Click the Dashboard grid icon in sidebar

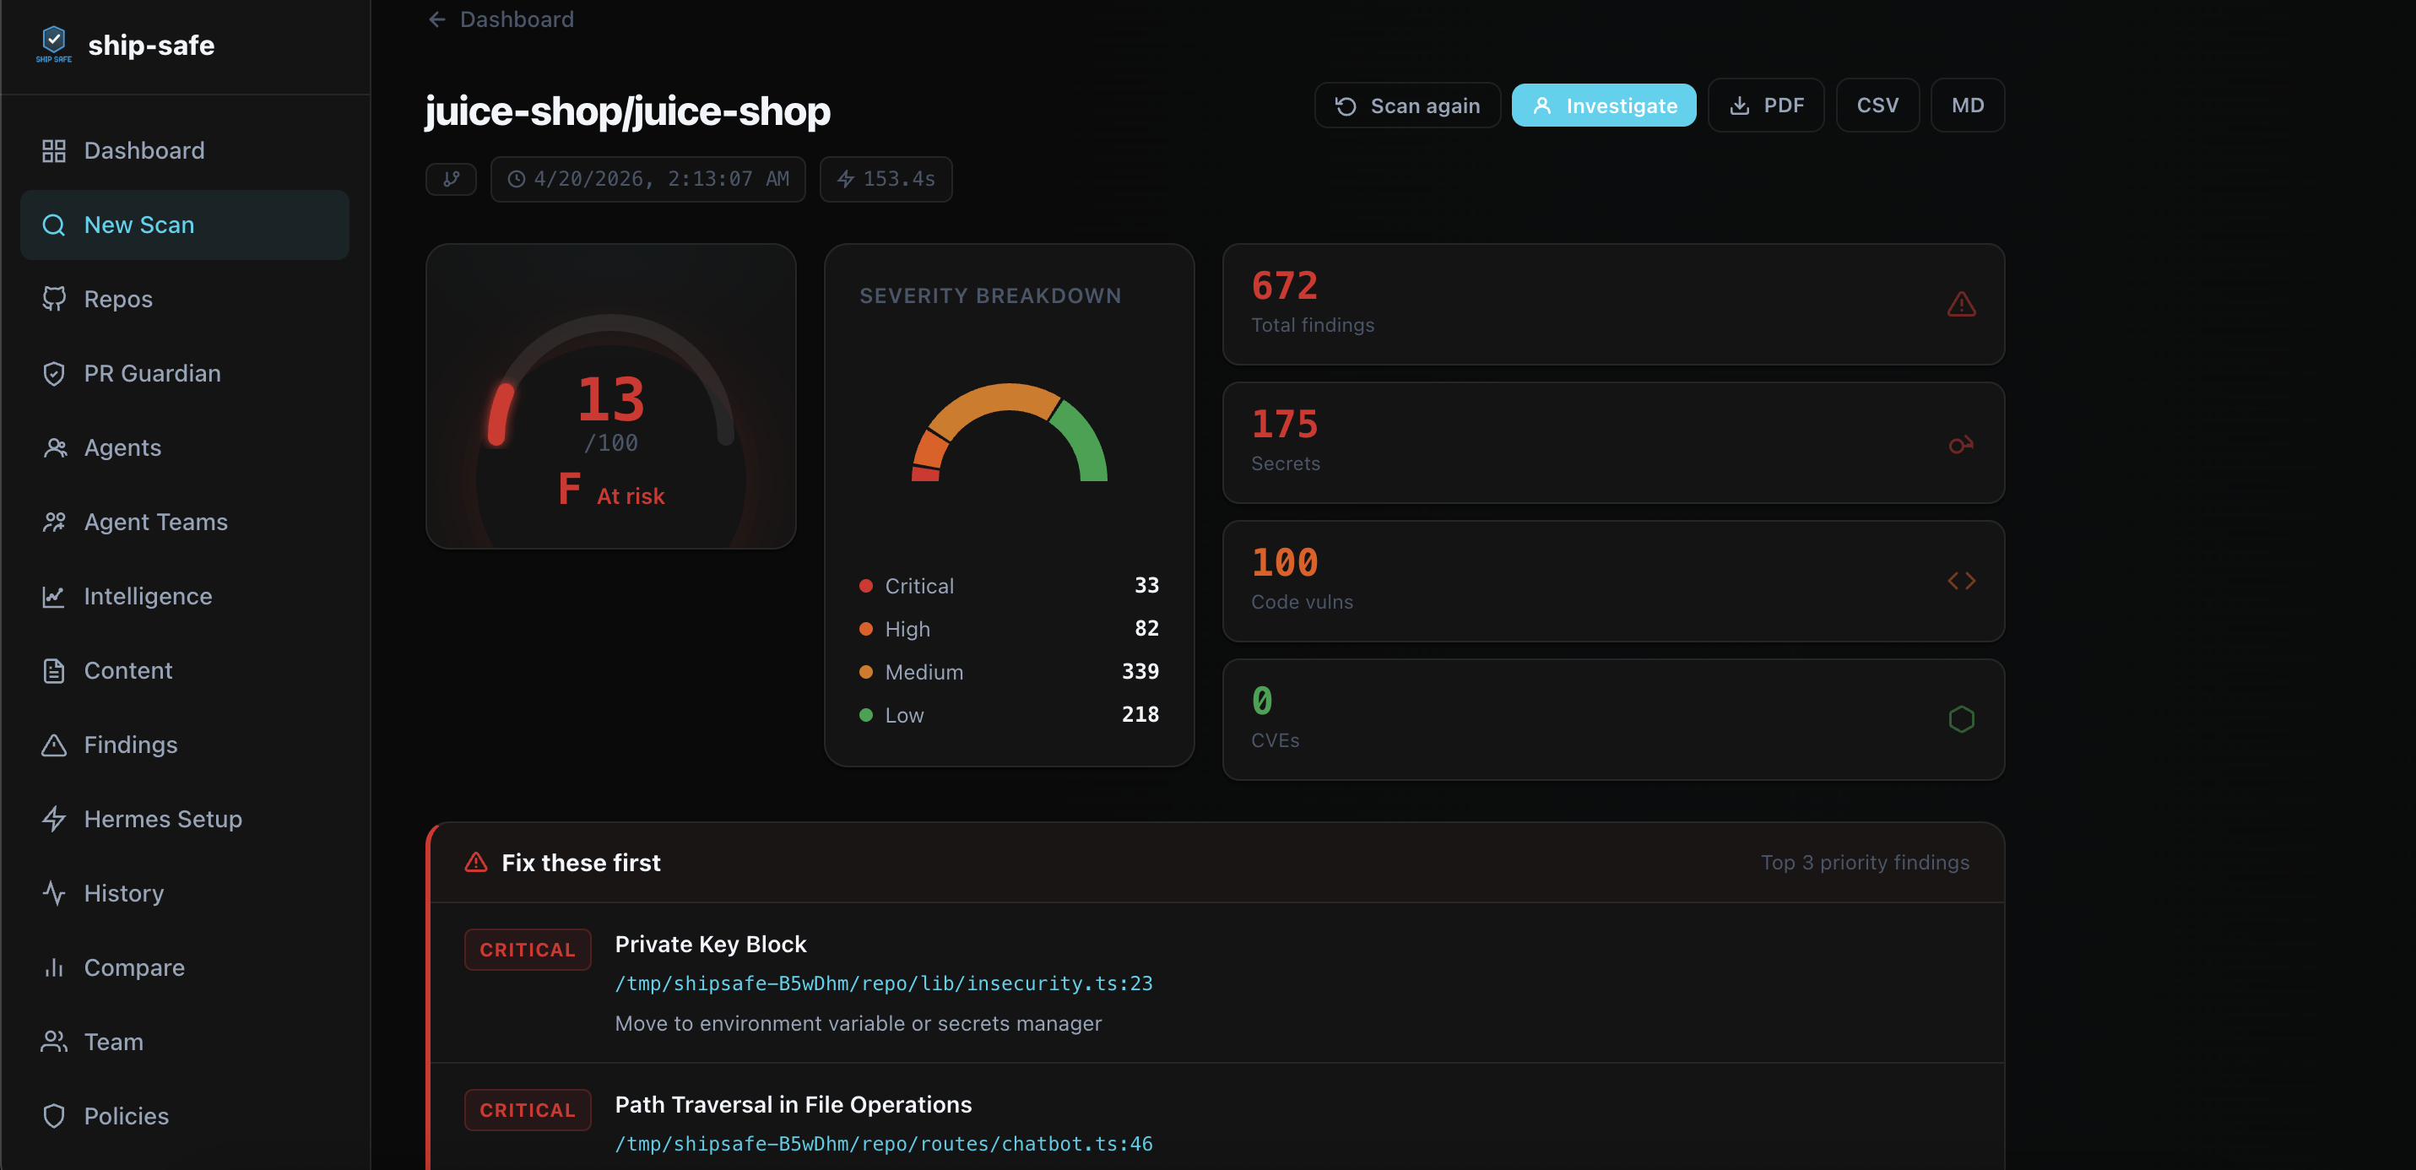[53, 150]
